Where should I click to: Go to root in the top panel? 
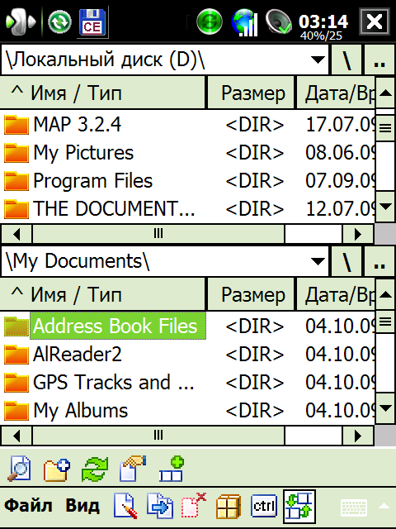tap(346, 60)
